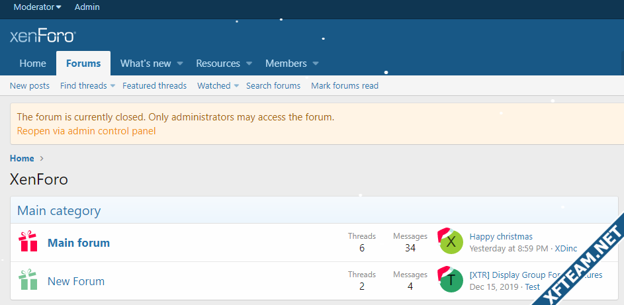Expand the Resources dropdown arrow
This screenshot has width=624, height=305.
pos(249,64)
